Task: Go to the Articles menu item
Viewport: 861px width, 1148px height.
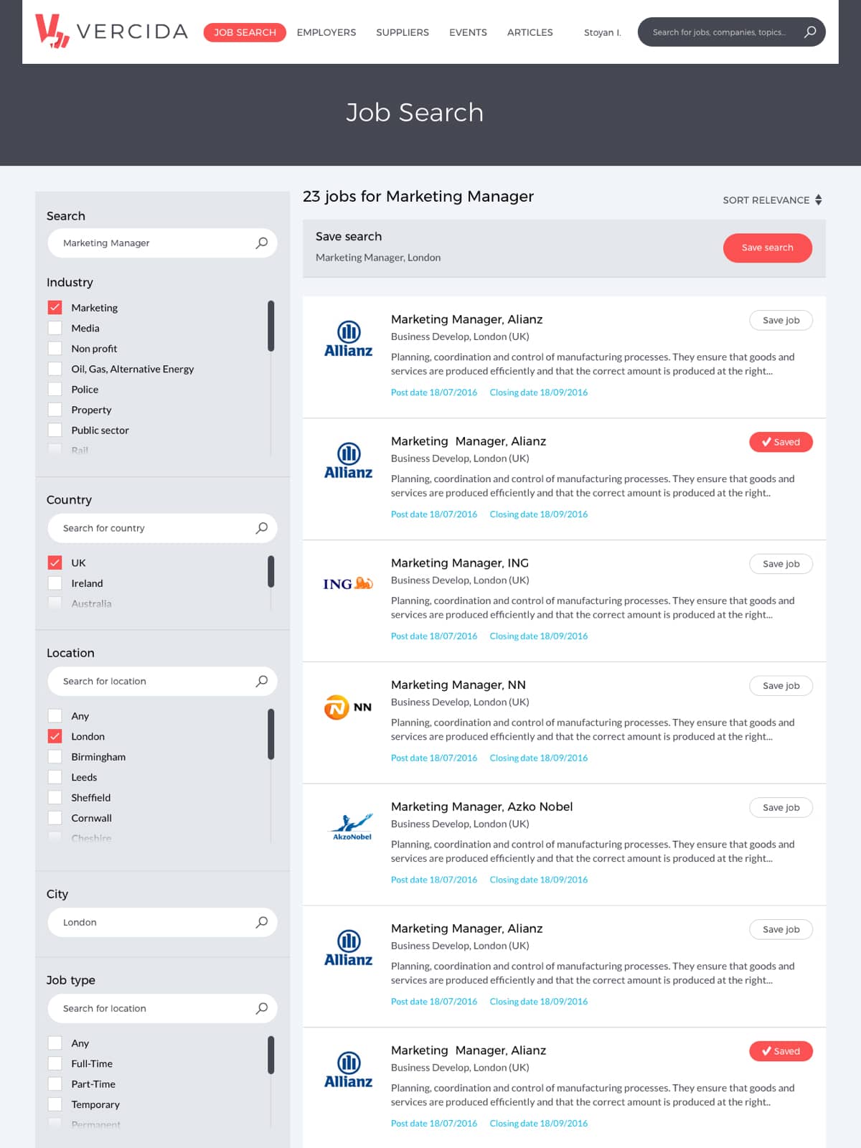Action: tap(530, 32)
